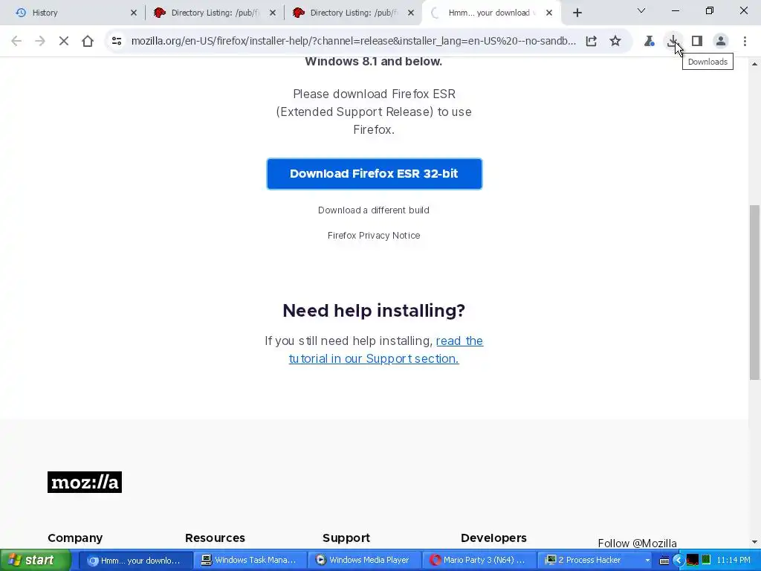
Task: Click the black graph tray icon
Action: [x=692, y=561]
